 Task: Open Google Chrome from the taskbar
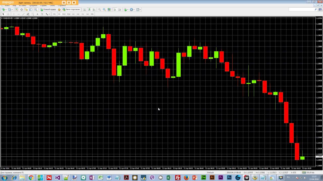point(31,178)
